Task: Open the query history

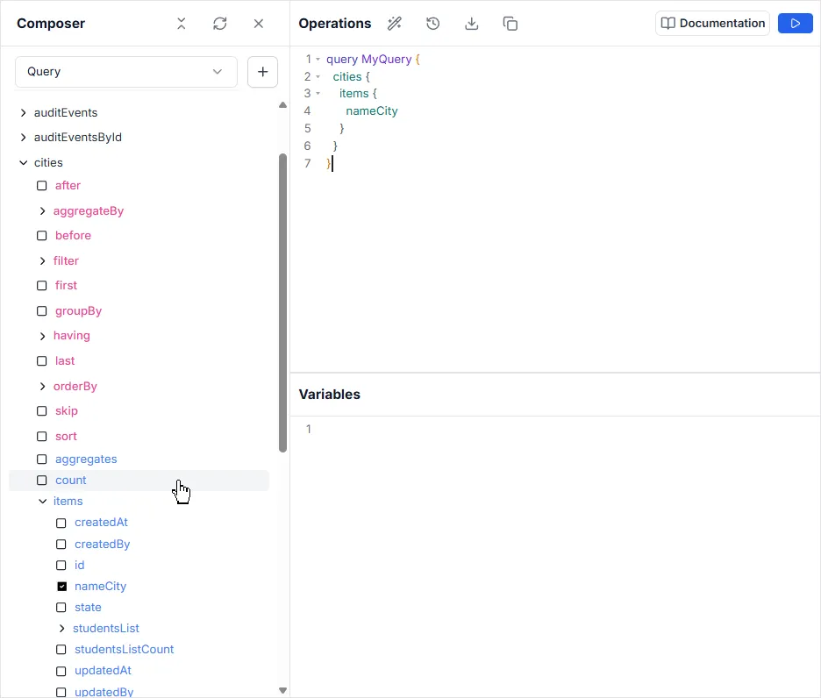Action: 432,24
